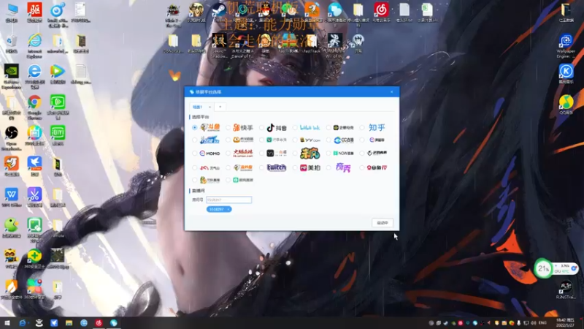Open the Recycle Bin desktop icon
The image size is (584, 329).
(12, 43)
